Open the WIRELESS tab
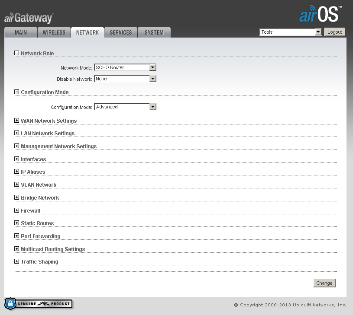 click(54, 32)
